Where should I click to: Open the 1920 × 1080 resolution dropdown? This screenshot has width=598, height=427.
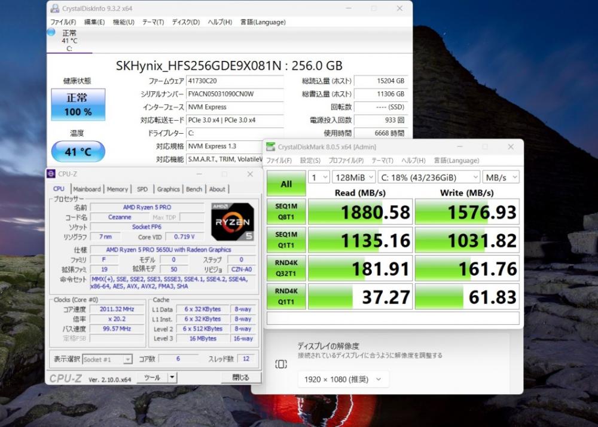coord(343,379)
